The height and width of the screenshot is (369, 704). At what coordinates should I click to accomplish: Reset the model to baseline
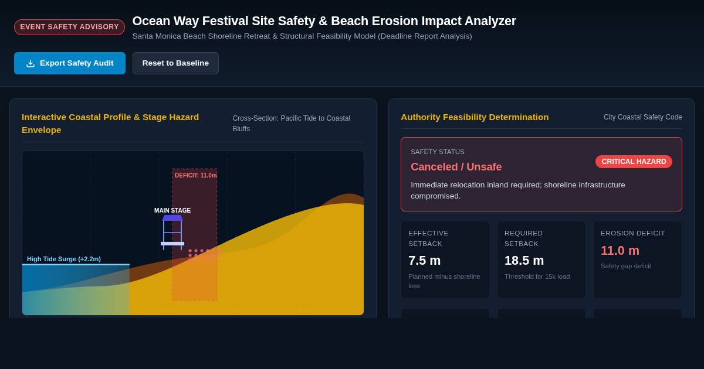coord(175,63)
